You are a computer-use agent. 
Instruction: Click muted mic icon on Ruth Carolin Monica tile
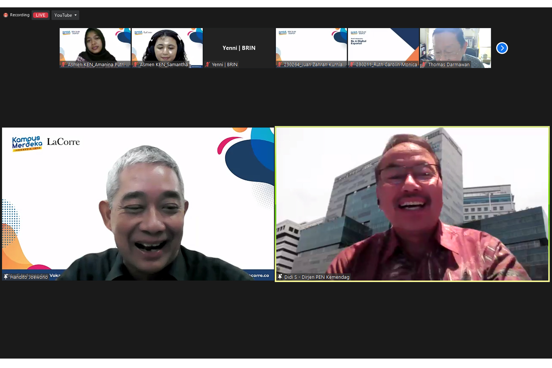352,64
